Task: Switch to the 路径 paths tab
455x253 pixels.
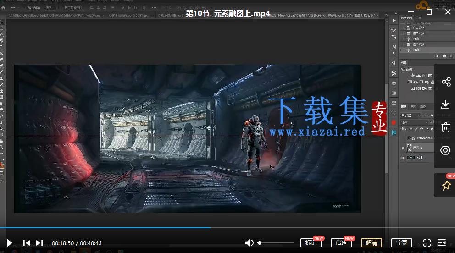Action: click(423, 107)
